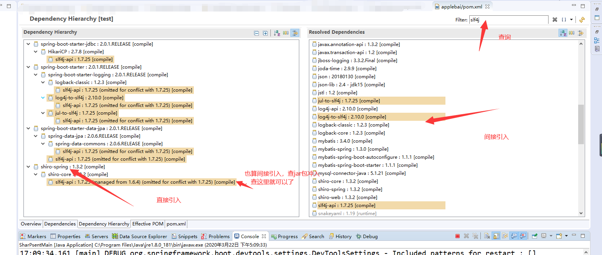The width and height of the screenshot is (602, 255).
Task: Open the Progress view
Action: (x=284, y=237)
